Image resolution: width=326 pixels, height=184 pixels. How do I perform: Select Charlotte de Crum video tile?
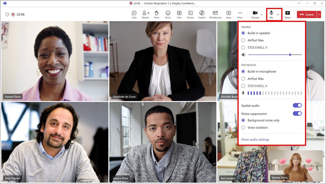click(163, 61)
